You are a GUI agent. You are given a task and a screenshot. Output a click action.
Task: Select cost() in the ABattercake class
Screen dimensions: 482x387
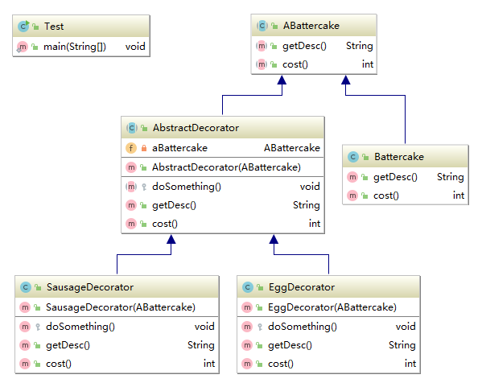pos(295,64)
